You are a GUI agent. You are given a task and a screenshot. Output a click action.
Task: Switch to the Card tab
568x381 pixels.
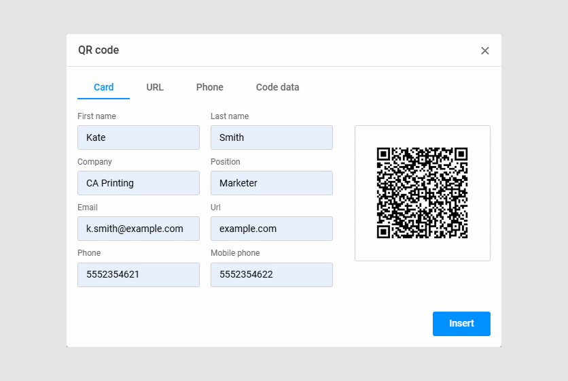[x=103, y=88]
